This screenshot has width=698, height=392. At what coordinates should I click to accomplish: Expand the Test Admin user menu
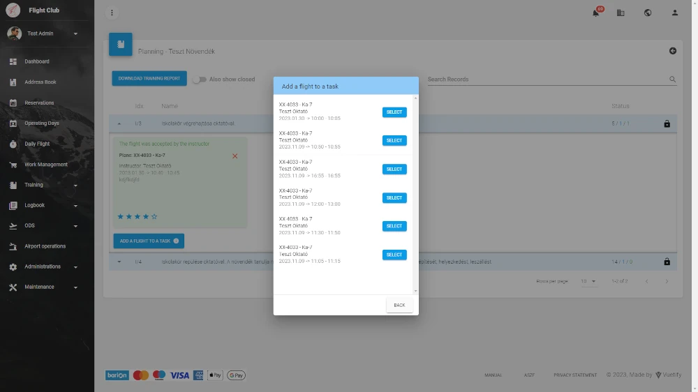pos(75,33)
